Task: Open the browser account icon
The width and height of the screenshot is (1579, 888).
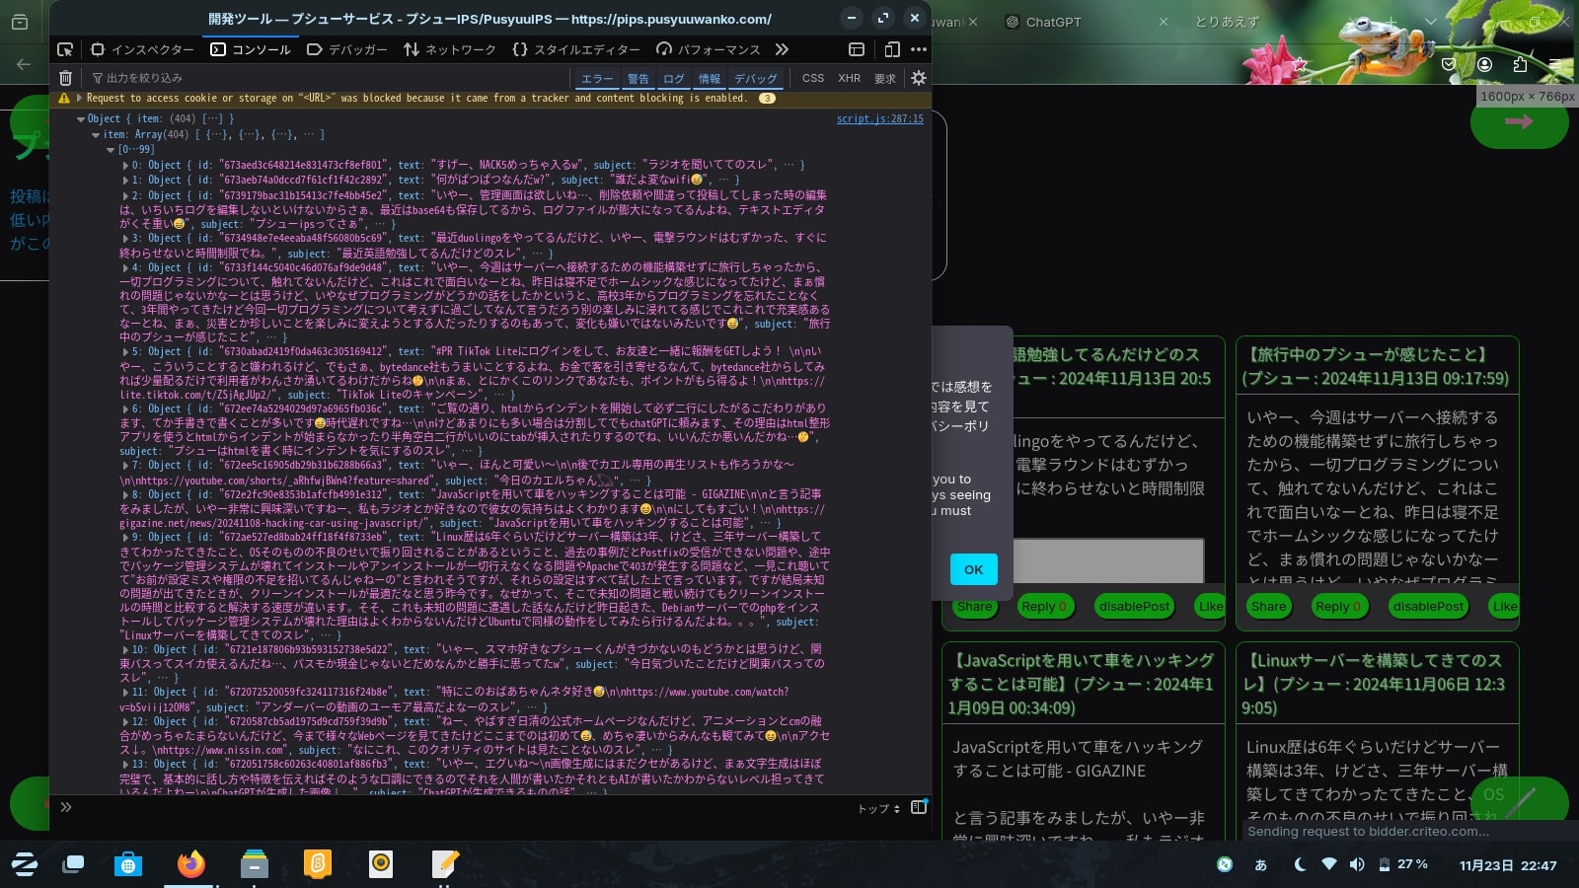Action: point(1484,64)
